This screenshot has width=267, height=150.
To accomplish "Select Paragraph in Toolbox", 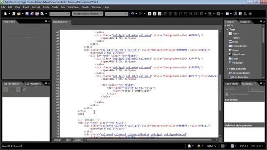I will coord(236,63).
